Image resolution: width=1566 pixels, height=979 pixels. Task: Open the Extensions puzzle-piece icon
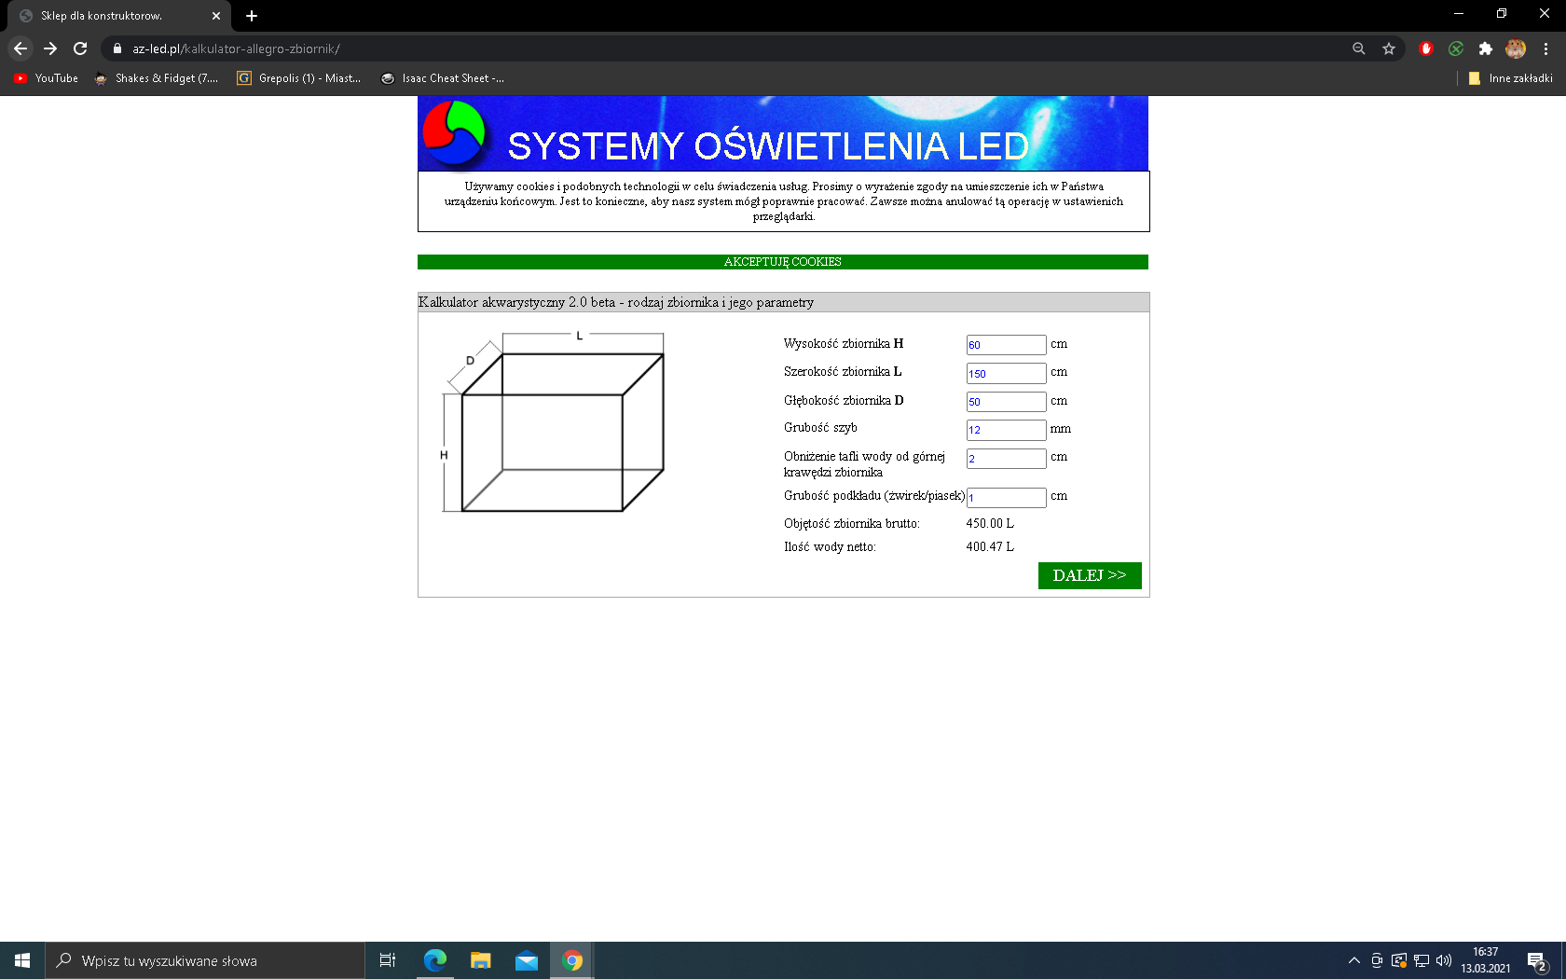(x=1486, y=48)
